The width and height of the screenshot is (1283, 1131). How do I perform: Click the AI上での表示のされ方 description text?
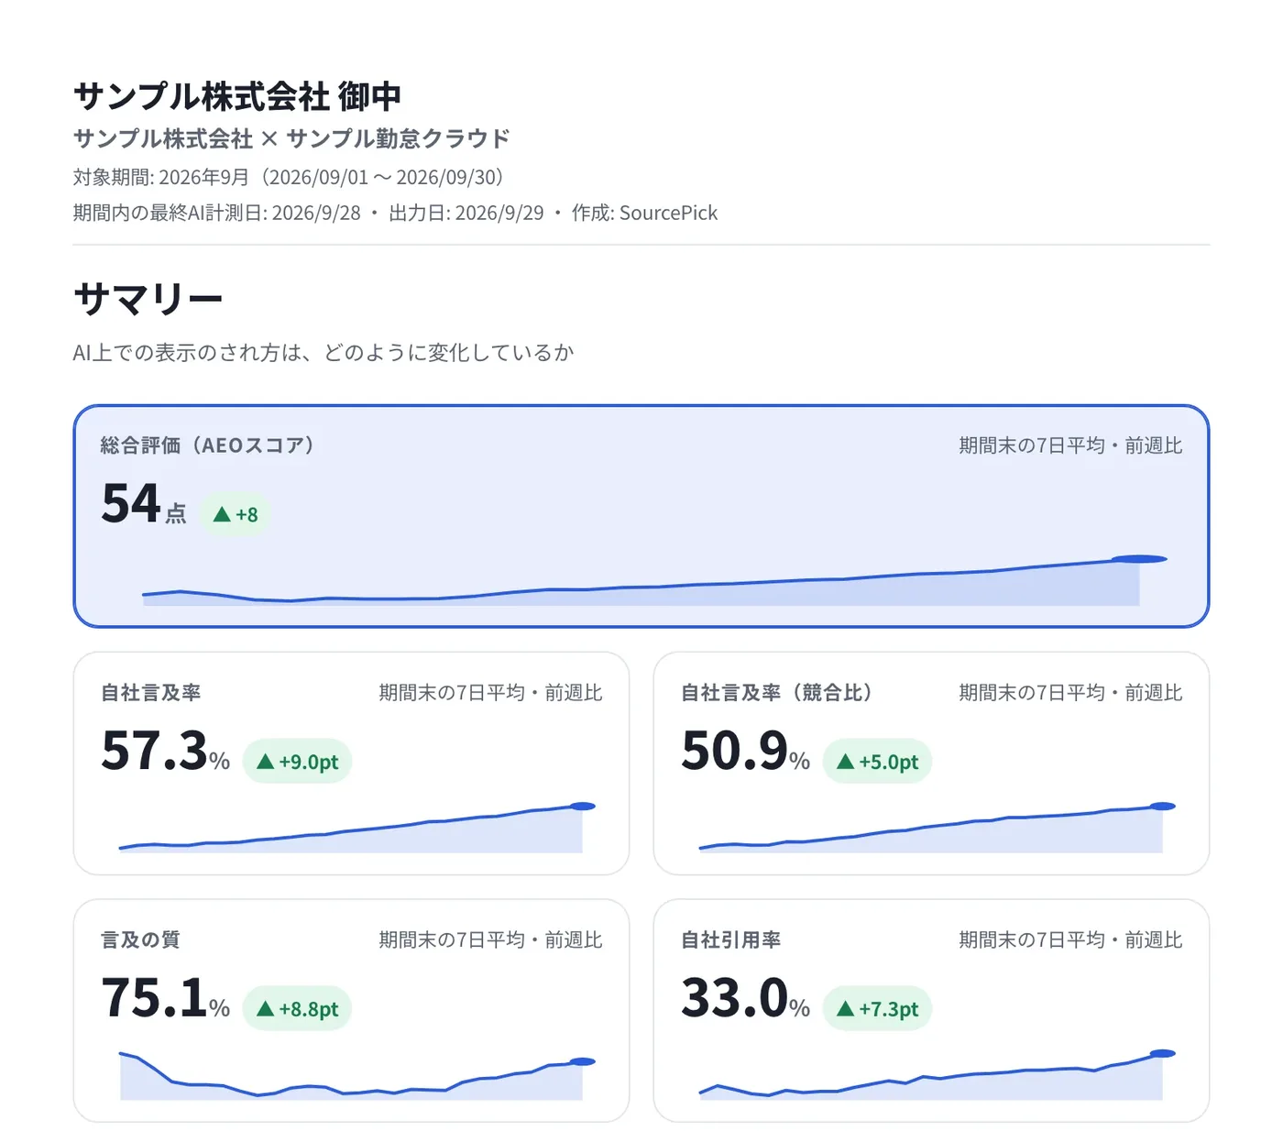[x=323, y=353]
